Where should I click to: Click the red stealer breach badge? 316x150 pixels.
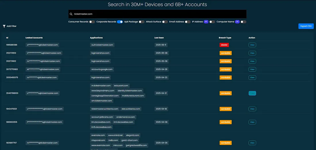click(x=224, y=45)
